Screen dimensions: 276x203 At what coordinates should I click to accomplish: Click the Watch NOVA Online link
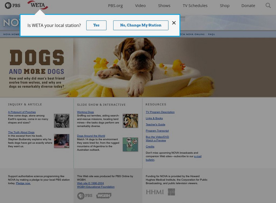(x=192, y=34)
